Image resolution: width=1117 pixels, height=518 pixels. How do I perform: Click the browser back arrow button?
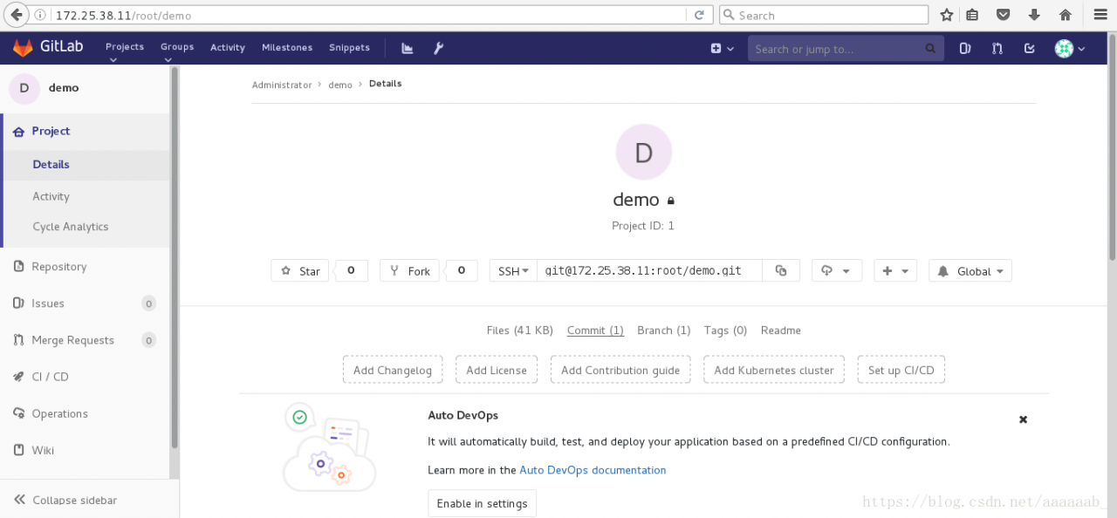coord(17,15)
